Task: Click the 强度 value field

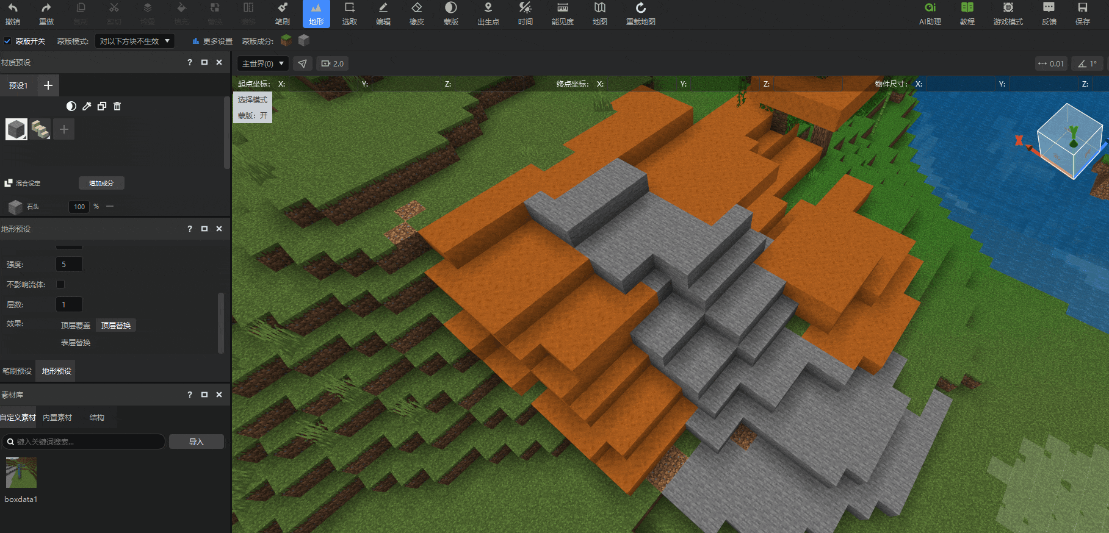Action: (69, 264)
